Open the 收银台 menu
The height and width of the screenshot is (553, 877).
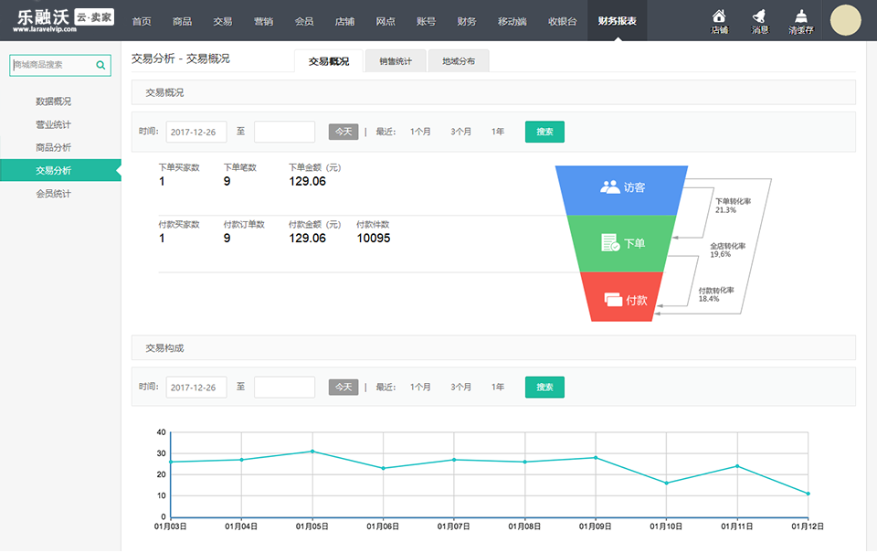click(562, 21)
